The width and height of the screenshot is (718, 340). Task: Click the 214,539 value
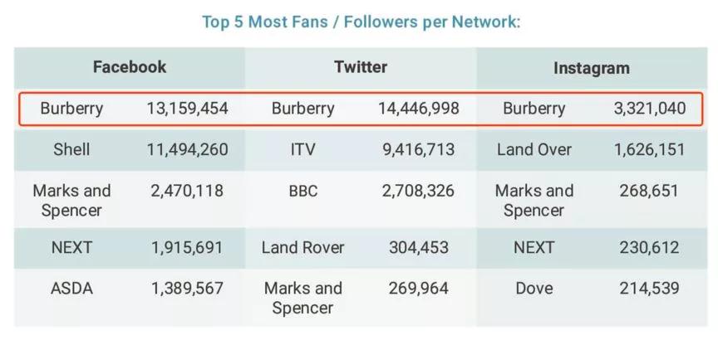coord(649,289)
